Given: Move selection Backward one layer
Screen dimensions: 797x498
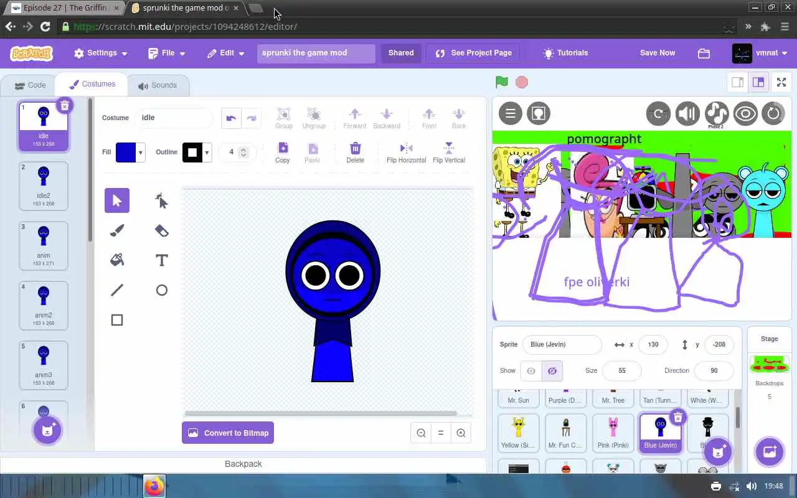Looking at the screenshot, I should point(387,118).
